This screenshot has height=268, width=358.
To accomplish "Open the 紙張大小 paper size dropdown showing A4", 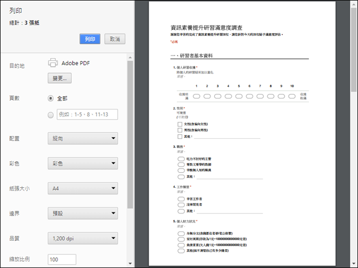I will (x=83, y=188).
